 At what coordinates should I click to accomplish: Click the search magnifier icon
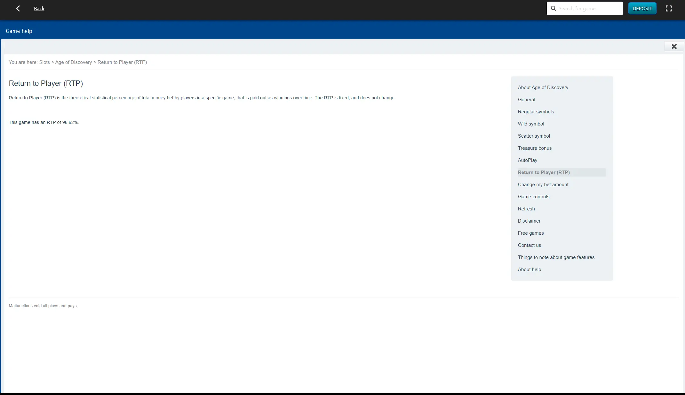tap(553, 8)
